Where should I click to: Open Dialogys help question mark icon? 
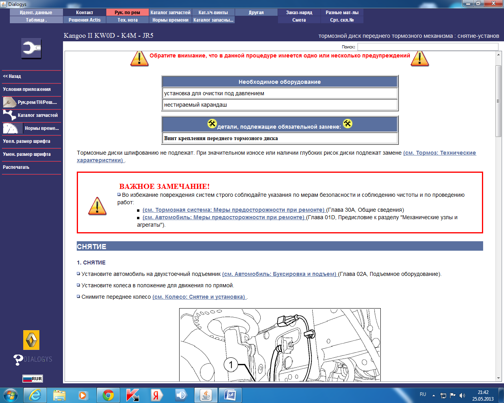click(18, 360)
